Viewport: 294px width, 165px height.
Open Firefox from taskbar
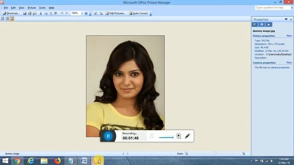coord(57,161)
